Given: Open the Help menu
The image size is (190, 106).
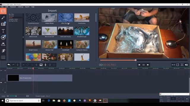Looking at the screenshot, I should tap(33, 7).
